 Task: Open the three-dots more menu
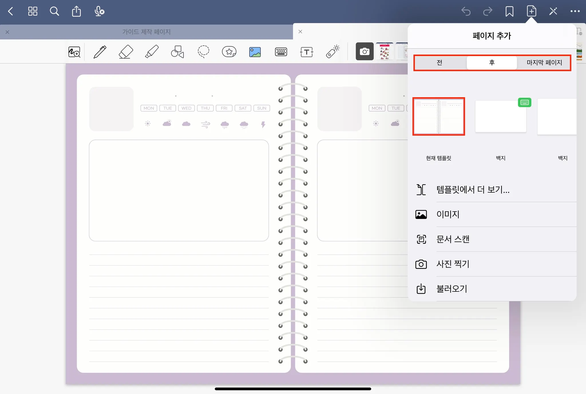tap(575, 11)
